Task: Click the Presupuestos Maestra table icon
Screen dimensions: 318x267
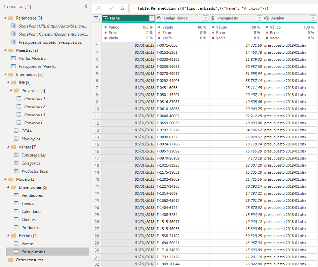Action: 13,66
